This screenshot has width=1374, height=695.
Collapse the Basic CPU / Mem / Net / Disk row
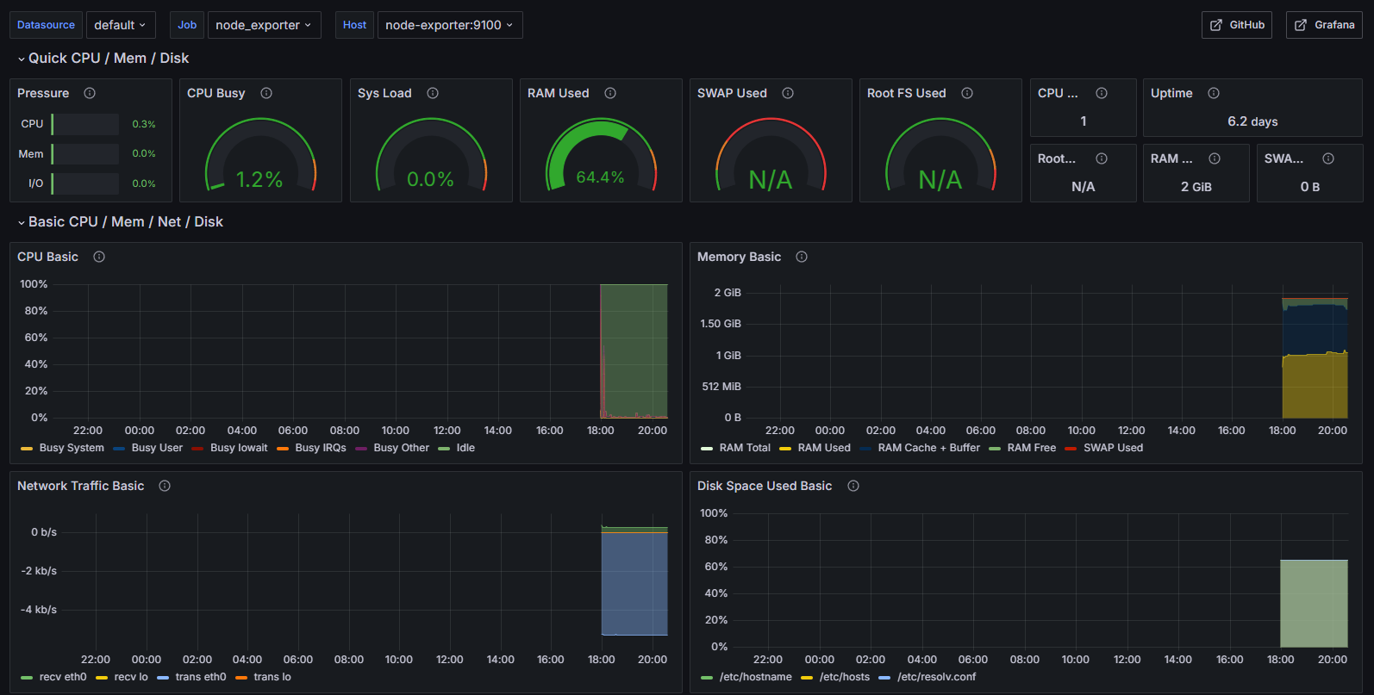pyautogui.click(x=120, y=221)
